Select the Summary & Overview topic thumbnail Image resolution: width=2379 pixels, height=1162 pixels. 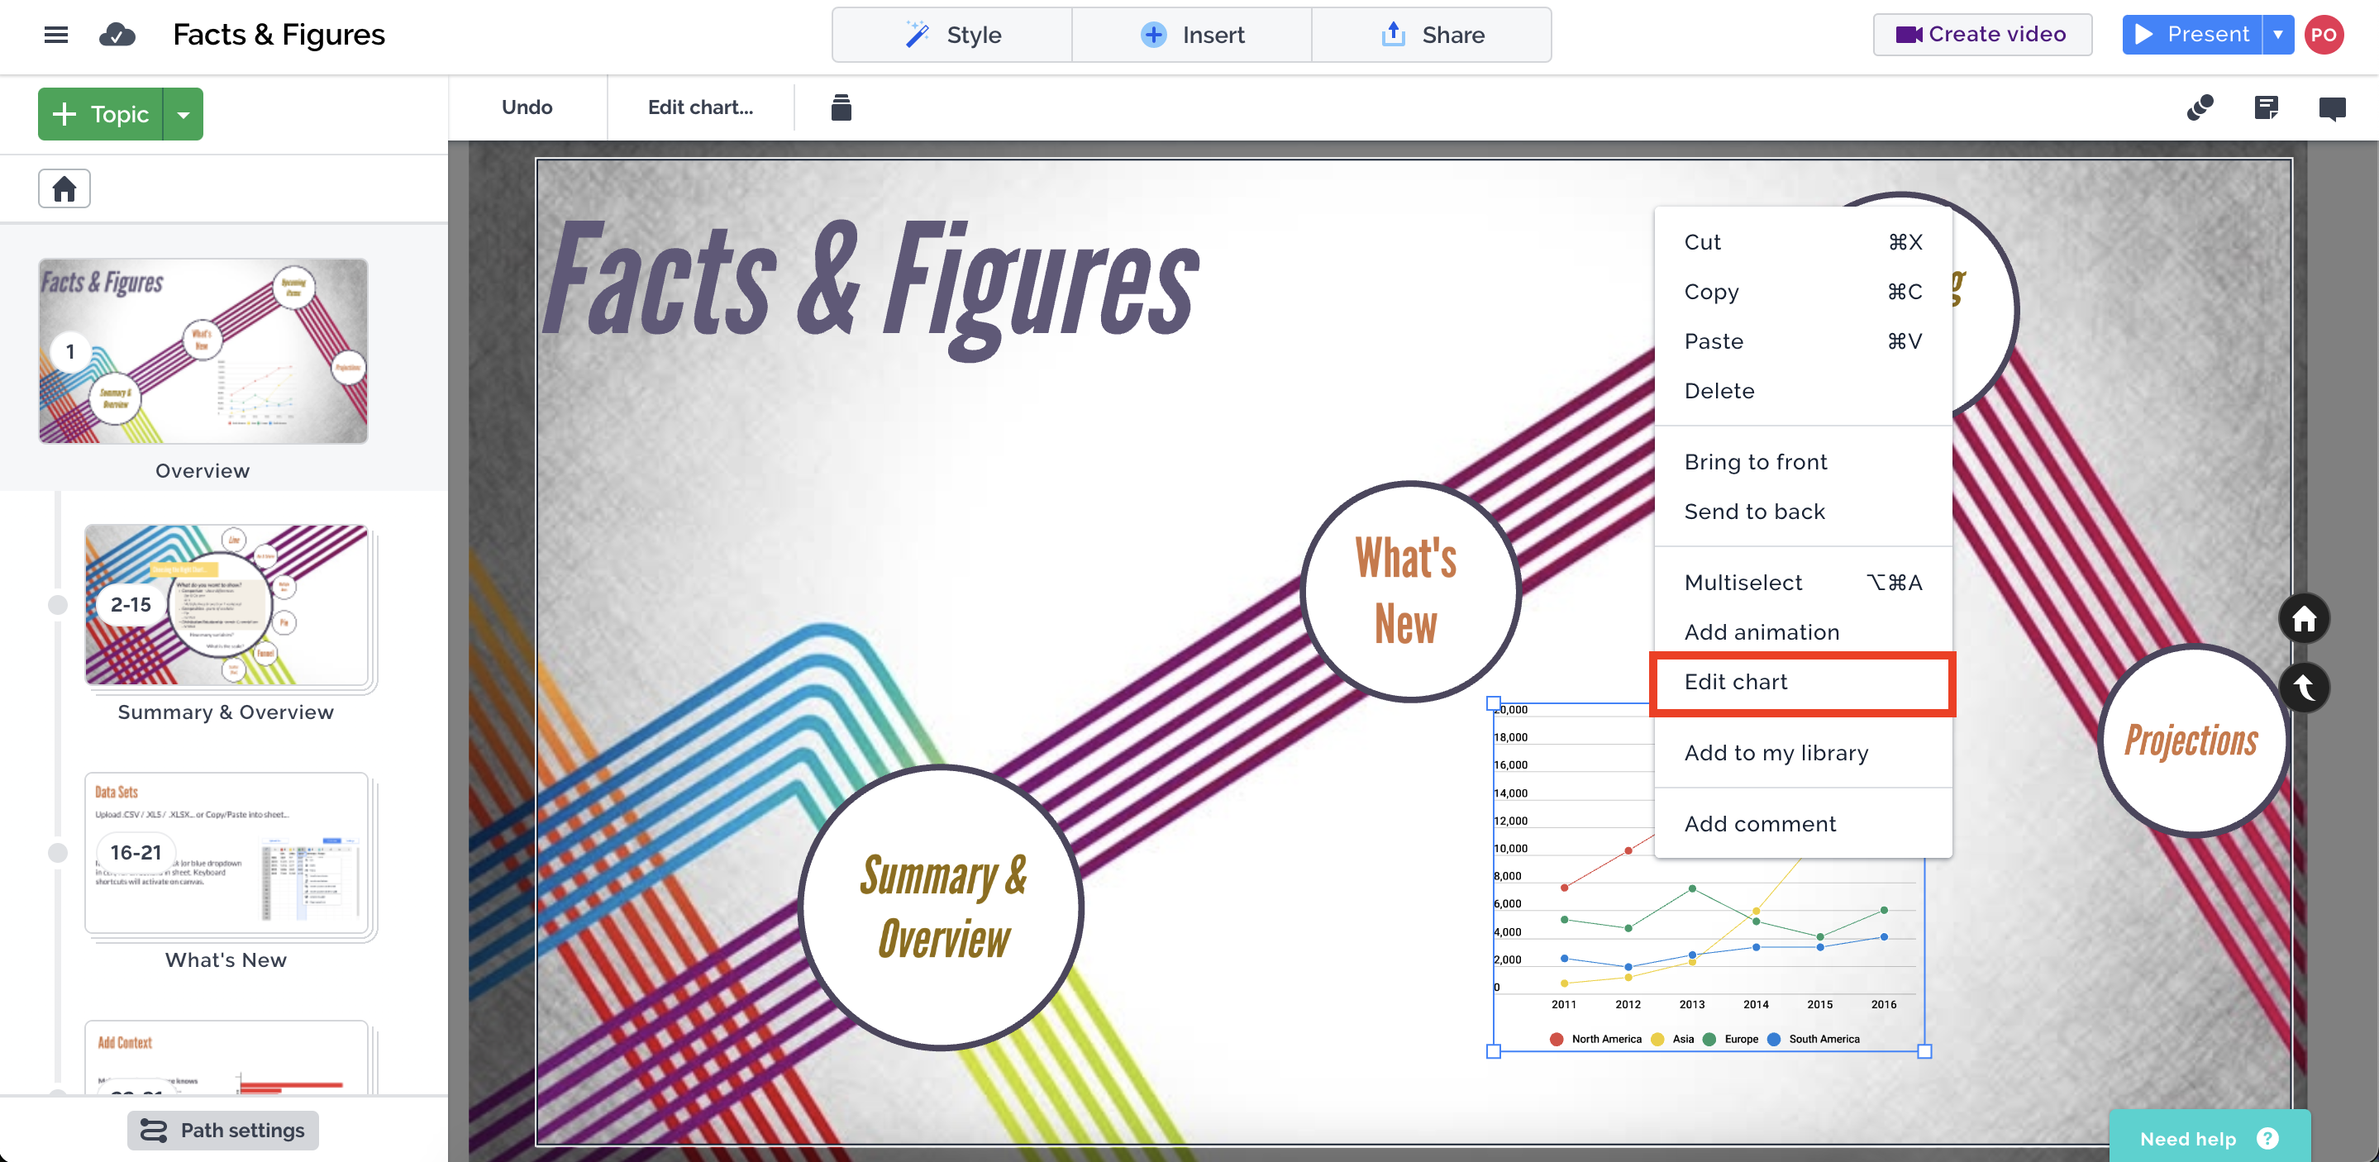(x=226, y=605)
